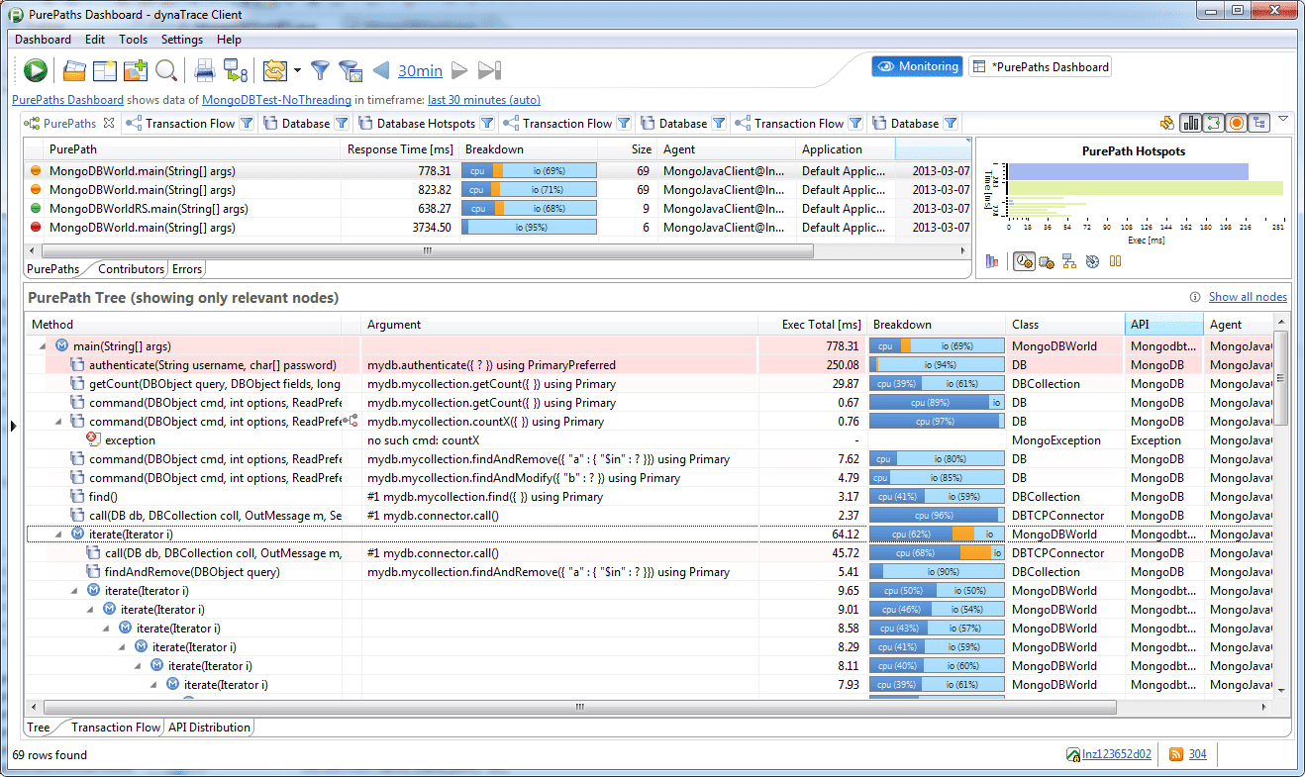
Task: Click the PurePath list horizontal scrollbar
Action: pos(428,251)
